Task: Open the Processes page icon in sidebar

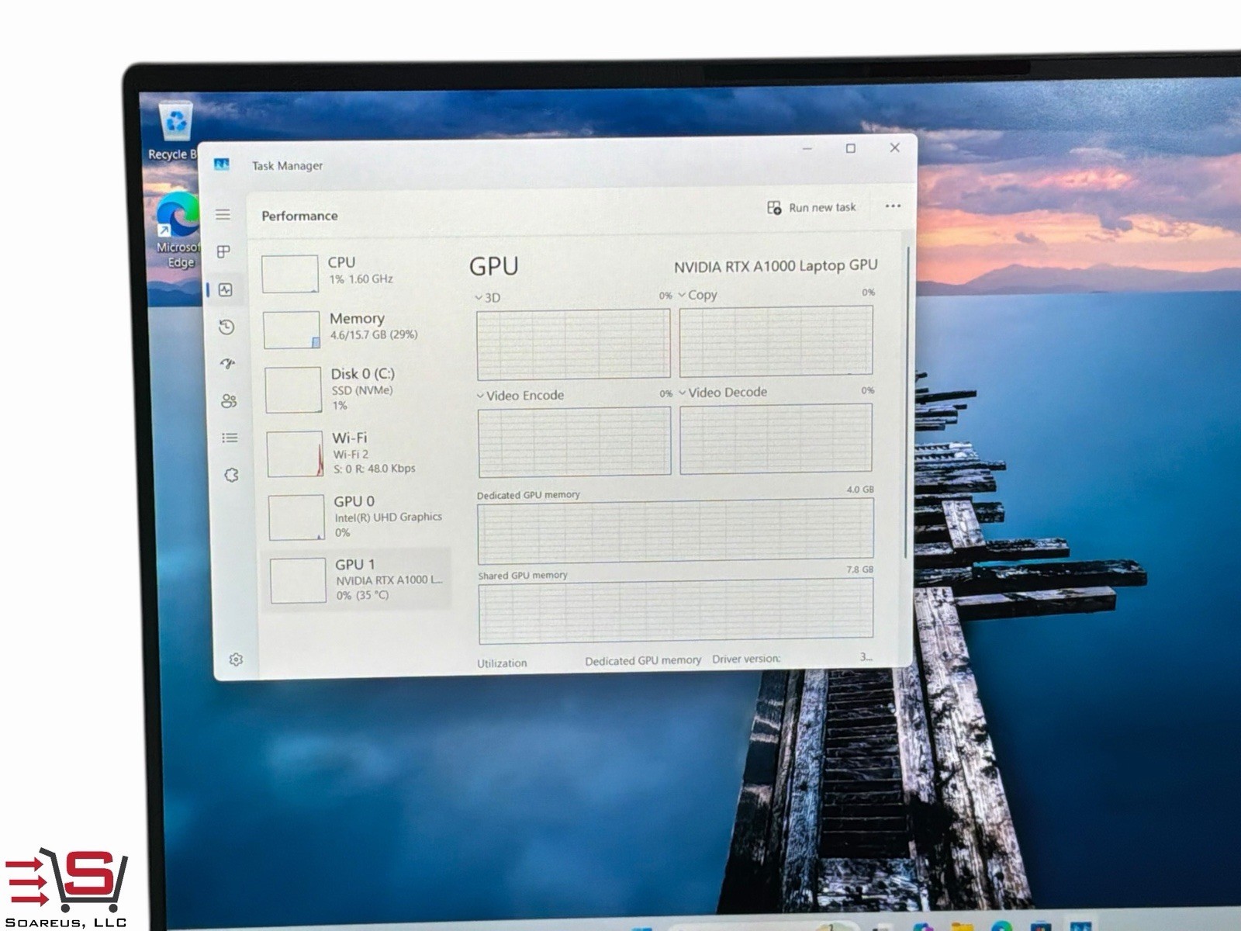Action: 223,251
